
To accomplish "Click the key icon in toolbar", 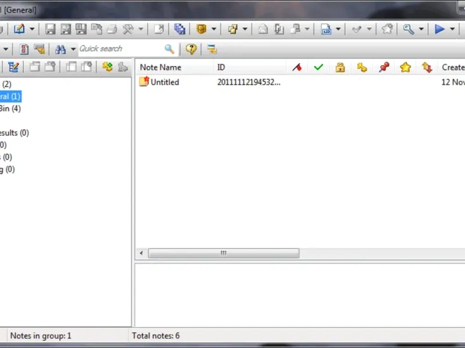I will [x=409, y=29].
